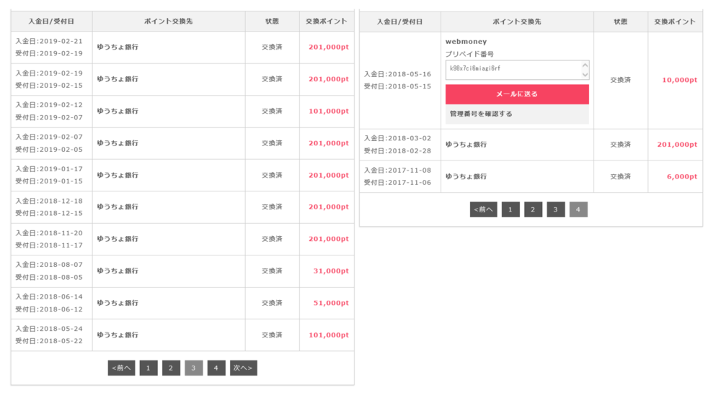Select current page 3 in left pagination

tap(193, 368)
